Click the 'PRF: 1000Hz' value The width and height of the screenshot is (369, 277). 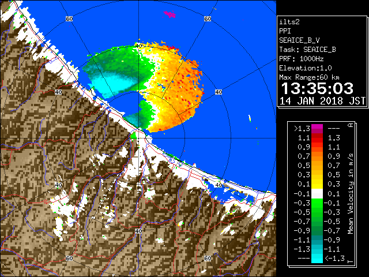coord(301,59)
